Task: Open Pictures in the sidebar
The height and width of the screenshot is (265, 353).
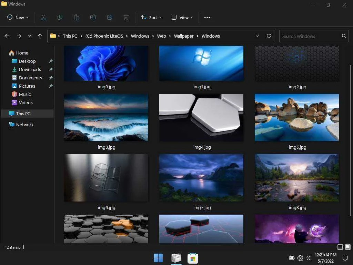Action: [27, 86]
